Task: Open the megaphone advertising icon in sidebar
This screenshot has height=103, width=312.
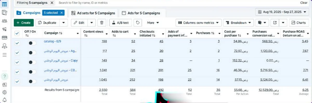Action: click(4, 29)
